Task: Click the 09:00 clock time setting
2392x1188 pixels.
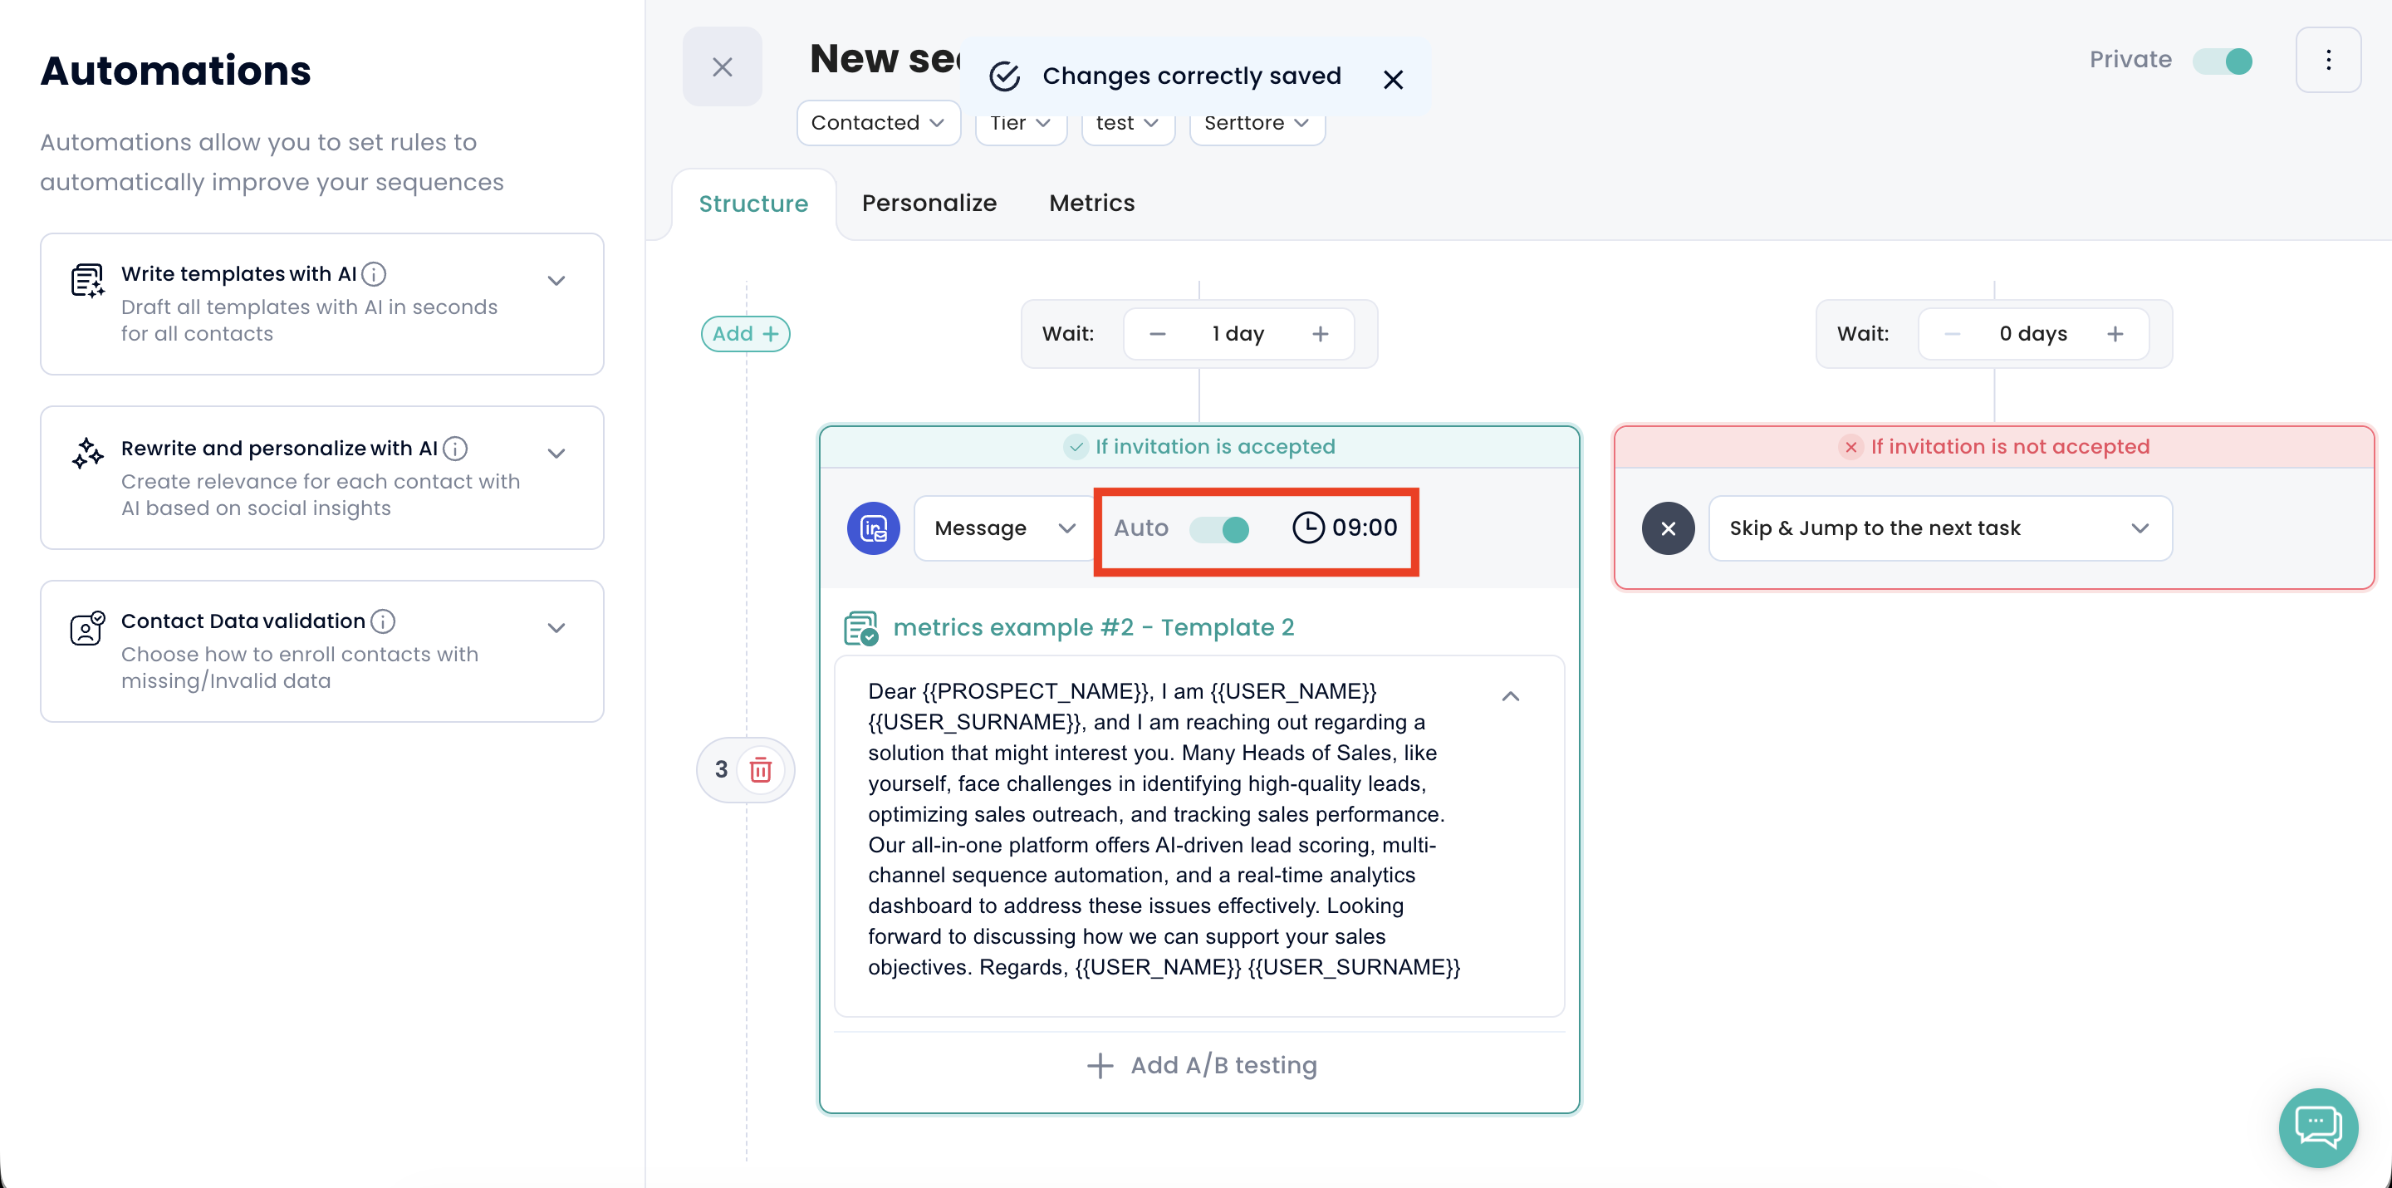Action: point(1345,528)
